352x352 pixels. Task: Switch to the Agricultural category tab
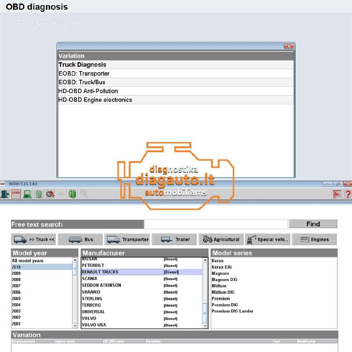tap(221, 239)
